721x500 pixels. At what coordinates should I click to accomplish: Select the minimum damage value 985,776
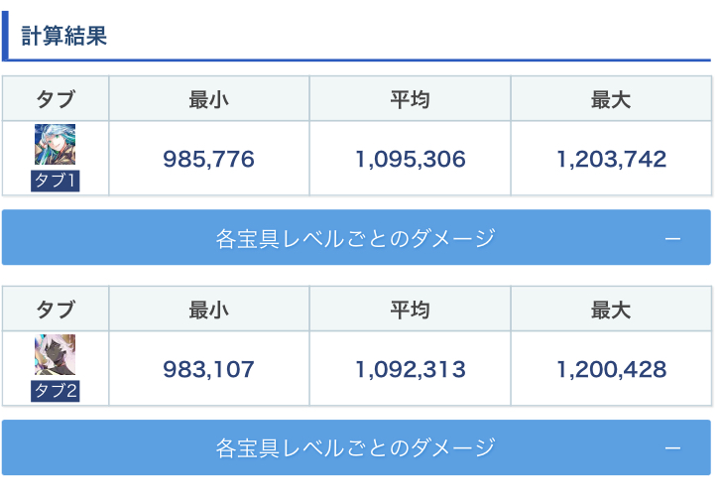coord(208,160)
